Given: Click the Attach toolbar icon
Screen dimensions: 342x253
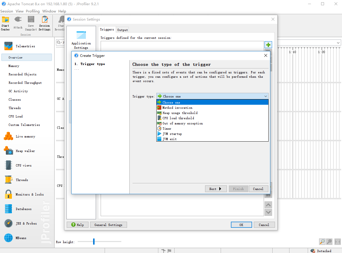Looking at the screenshot, I should [18, 19].
